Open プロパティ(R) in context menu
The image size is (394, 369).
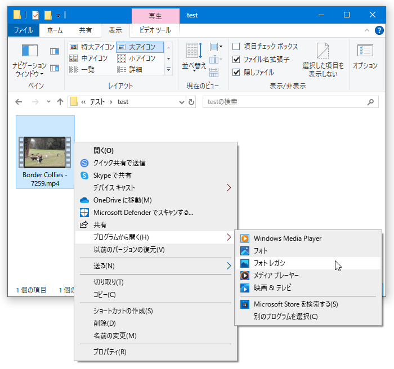coord(156,352)
